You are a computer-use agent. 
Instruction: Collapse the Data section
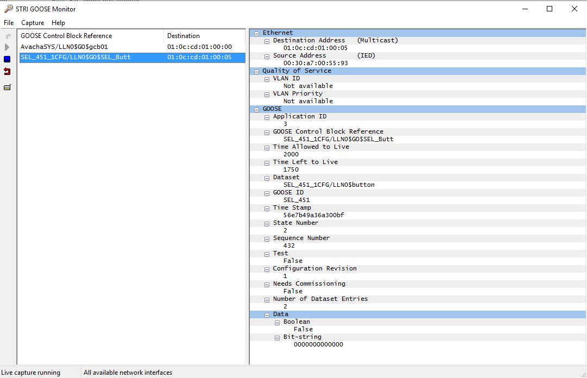tap(267, 315)
